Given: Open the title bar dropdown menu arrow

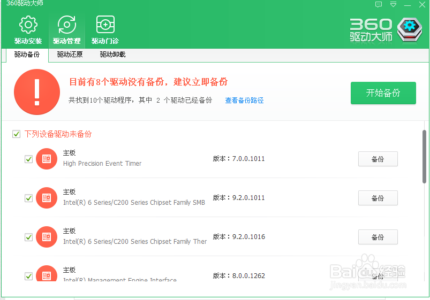Looking at the screenshot, I should point(393,4).
